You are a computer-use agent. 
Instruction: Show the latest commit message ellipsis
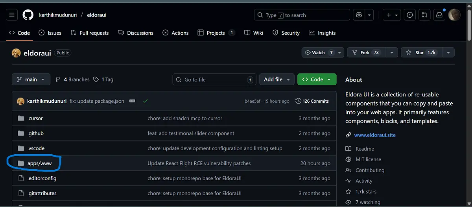point(132,101)
